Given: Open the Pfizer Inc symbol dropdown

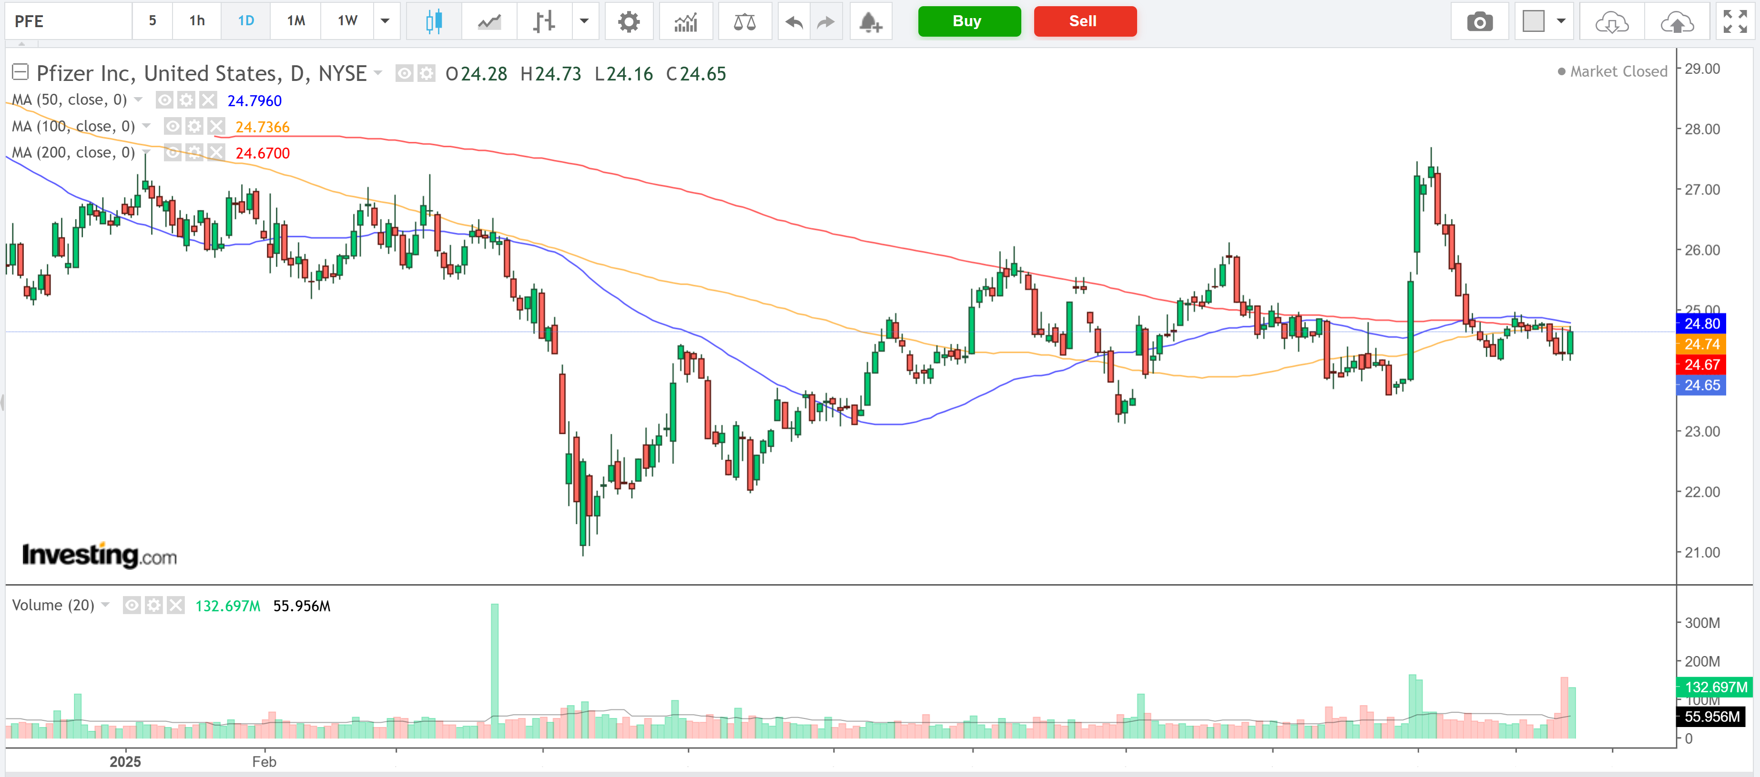Looking at the screenshot, I should 378,73.
